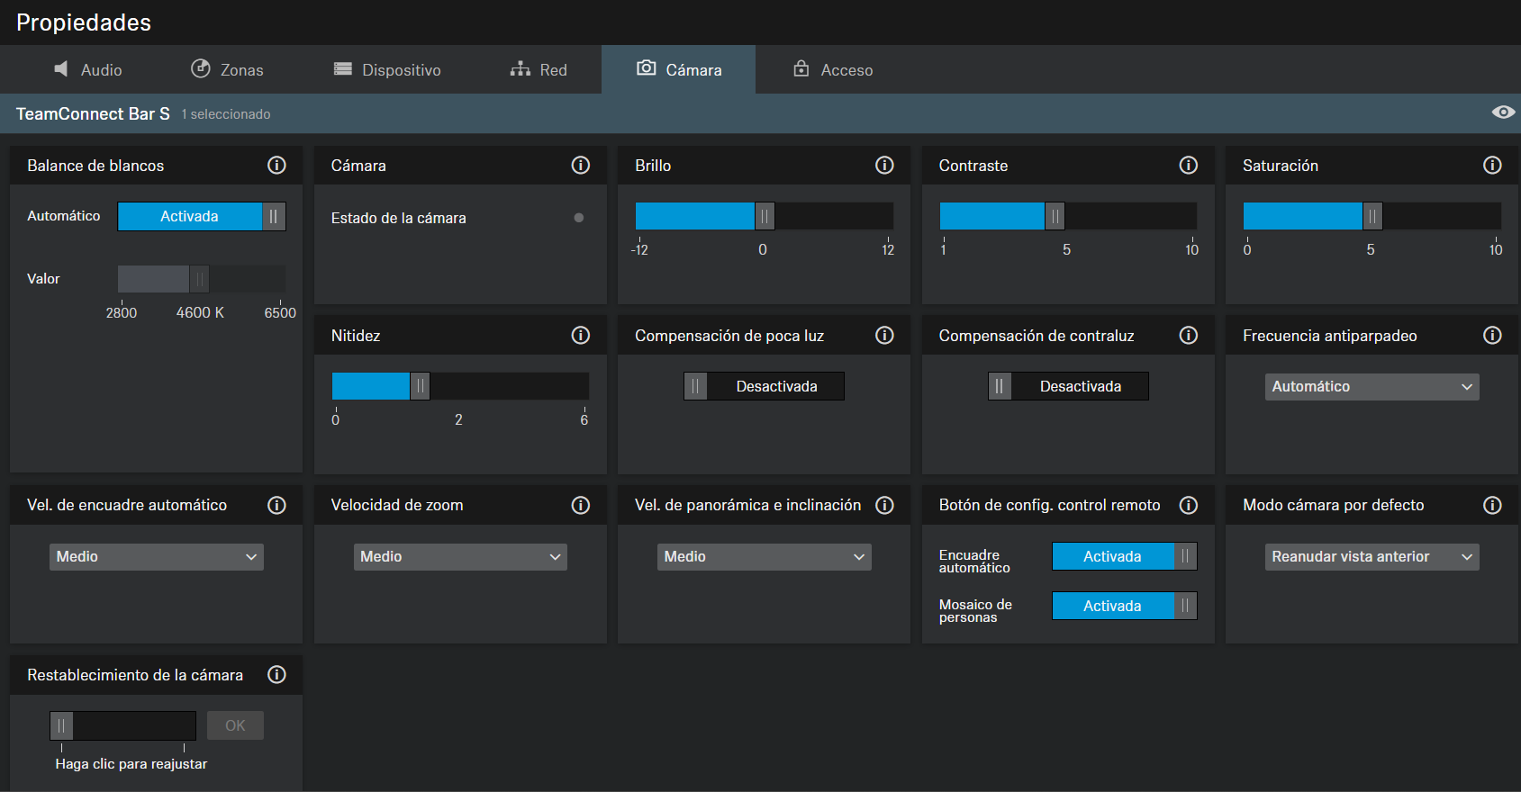Click the Contraste info icon
Screen dimensions: 1521x792
tap(1188, 166)
